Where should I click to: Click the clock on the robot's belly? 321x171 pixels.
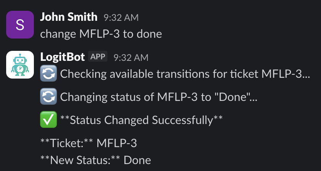tap(20, 69)
